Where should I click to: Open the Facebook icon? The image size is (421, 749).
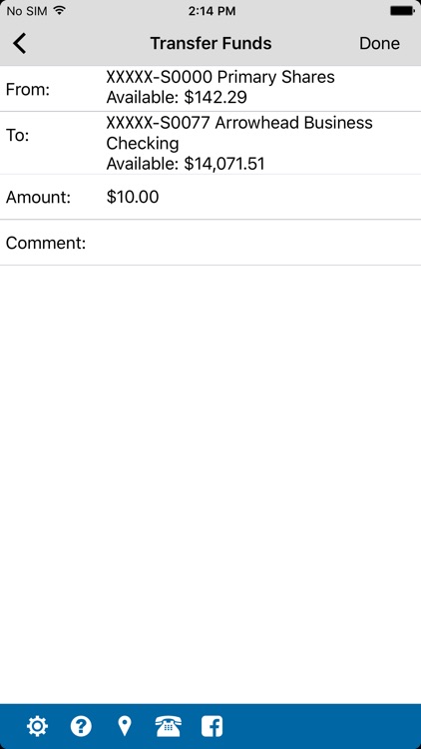pos(211,726)
